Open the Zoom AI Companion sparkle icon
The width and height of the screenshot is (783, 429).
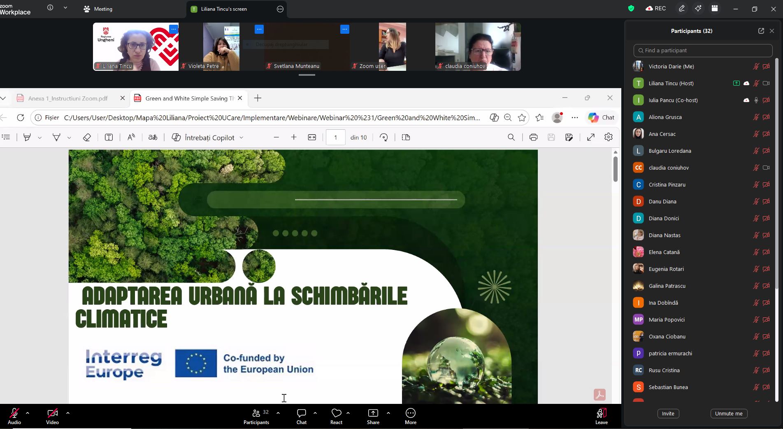(x=698, y=9)
